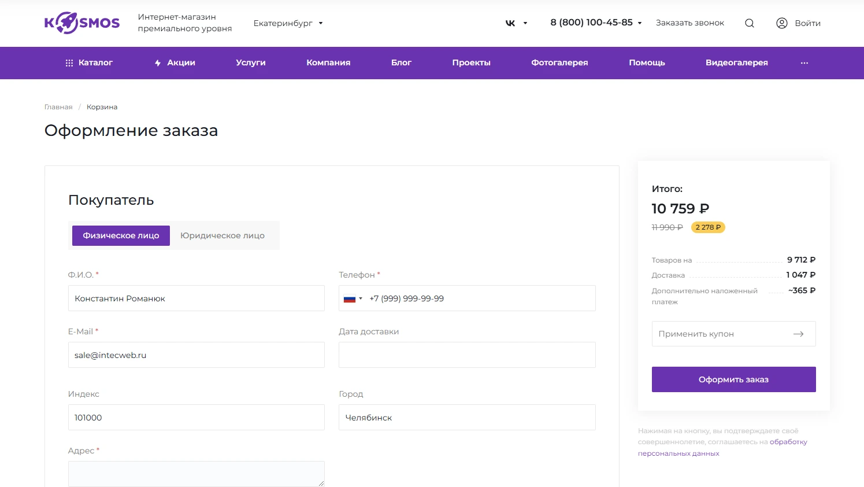This screenshot has width=864, height=487.
Task: Expand the Екатеринбург city selector
Action: pyautogui.click(x=288, y=23)
